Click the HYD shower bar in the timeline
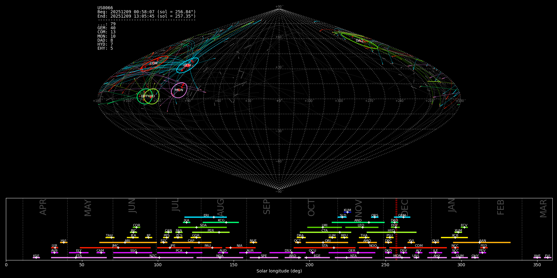Screen dimensions: 557x278 (x=391, y=232)
